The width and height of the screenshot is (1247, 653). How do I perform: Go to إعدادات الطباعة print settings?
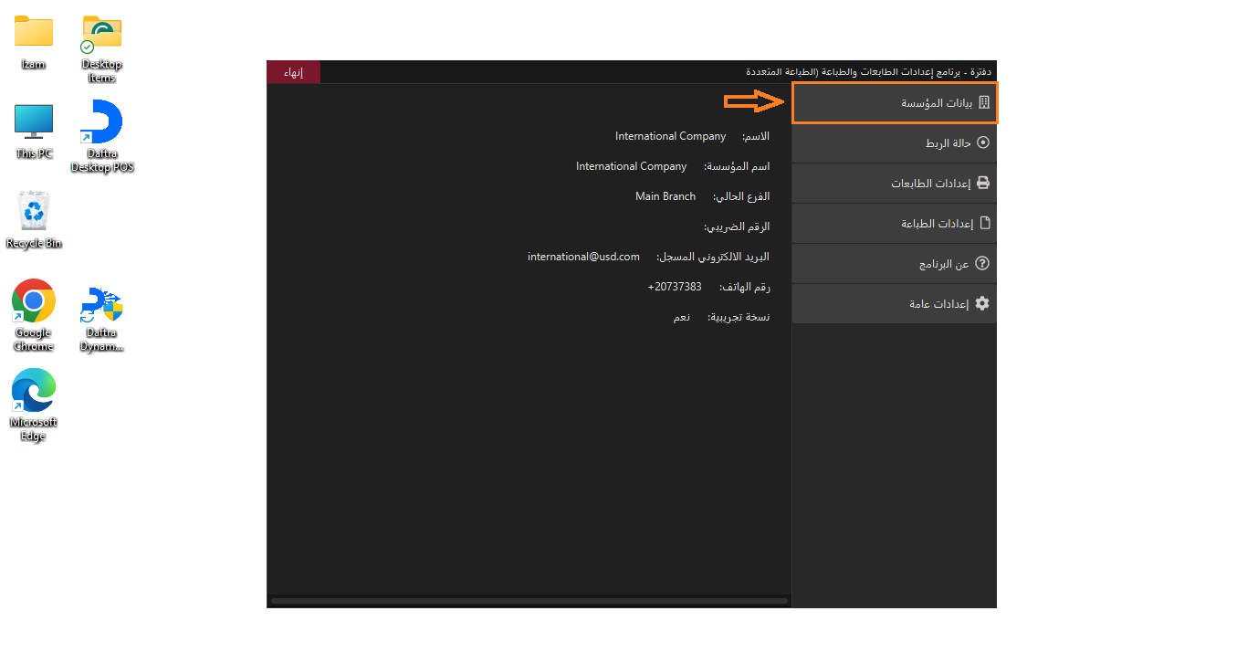point(895,224)
